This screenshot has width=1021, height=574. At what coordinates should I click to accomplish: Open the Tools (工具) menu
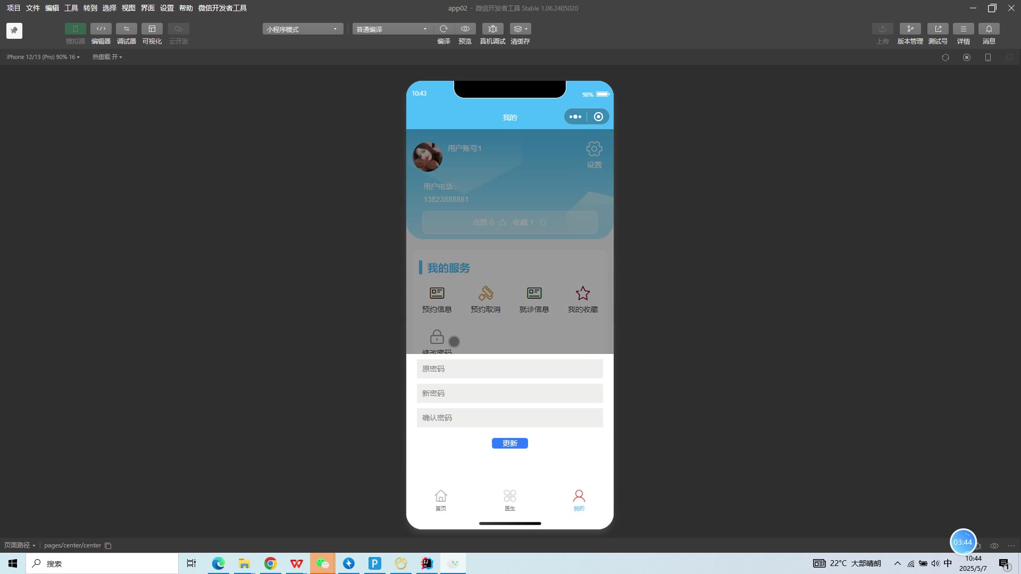[71, 8]
